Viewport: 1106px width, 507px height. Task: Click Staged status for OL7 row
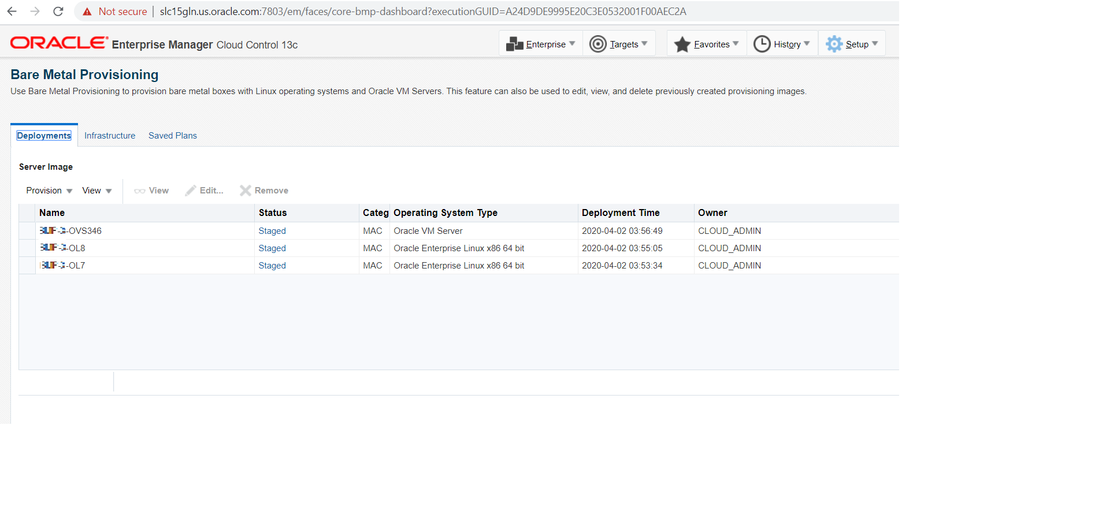(272, 266)
